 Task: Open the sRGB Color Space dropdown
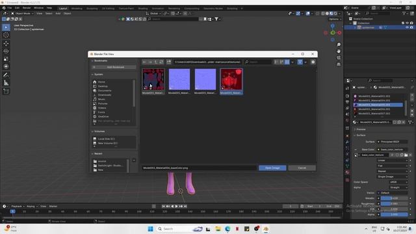pyautogui.click(x=398, y=182)
